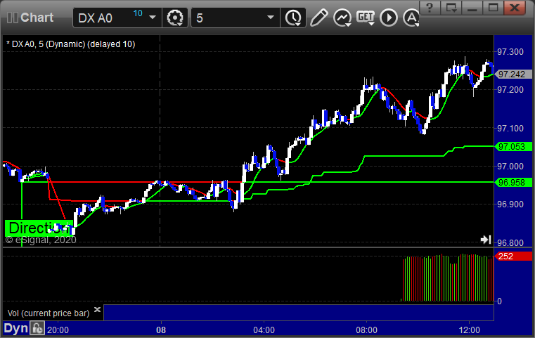Close the chart window with red X
Viewport: 535px width, 338px height.
(515, 8)
